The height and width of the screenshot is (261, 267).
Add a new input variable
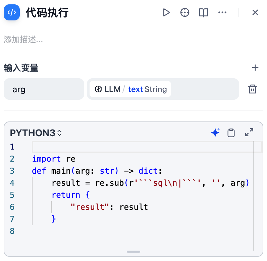click(x=255, y=68)
